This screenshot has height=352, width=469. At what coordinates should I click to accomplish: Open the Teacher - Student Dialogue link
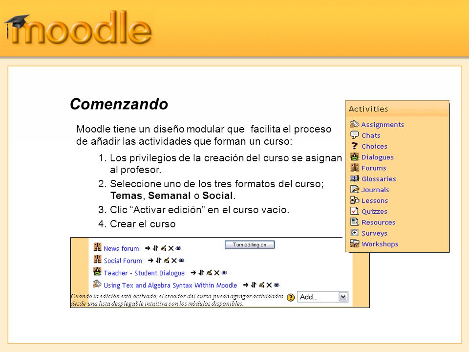click(144, 273)
